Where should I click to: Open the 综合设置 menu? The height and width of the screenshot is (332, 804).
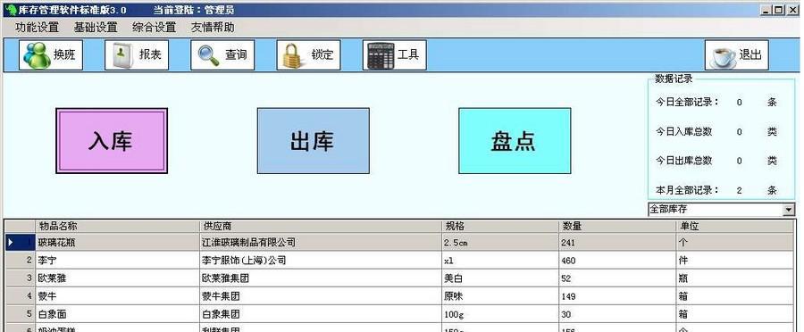pyautogui.click(x=154, y=27)
